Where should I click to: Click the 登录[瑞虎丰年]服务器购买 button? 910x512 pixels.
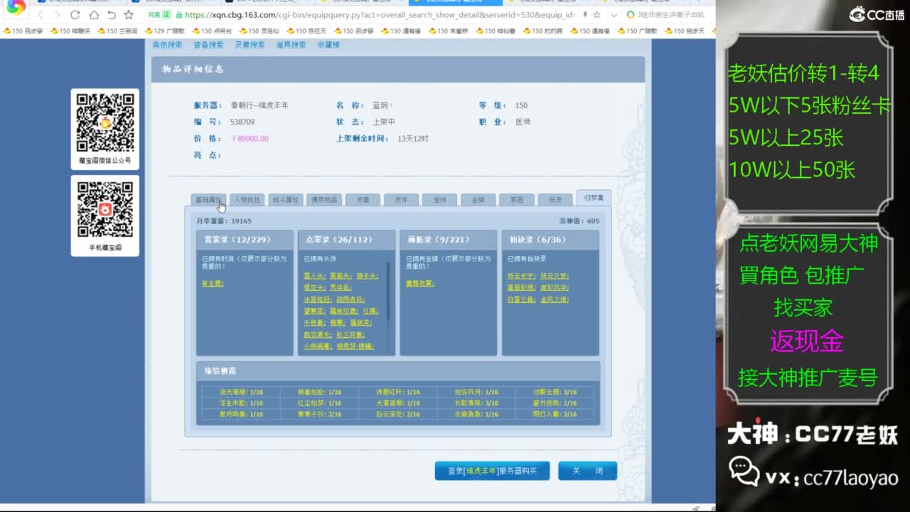point(492,471)
